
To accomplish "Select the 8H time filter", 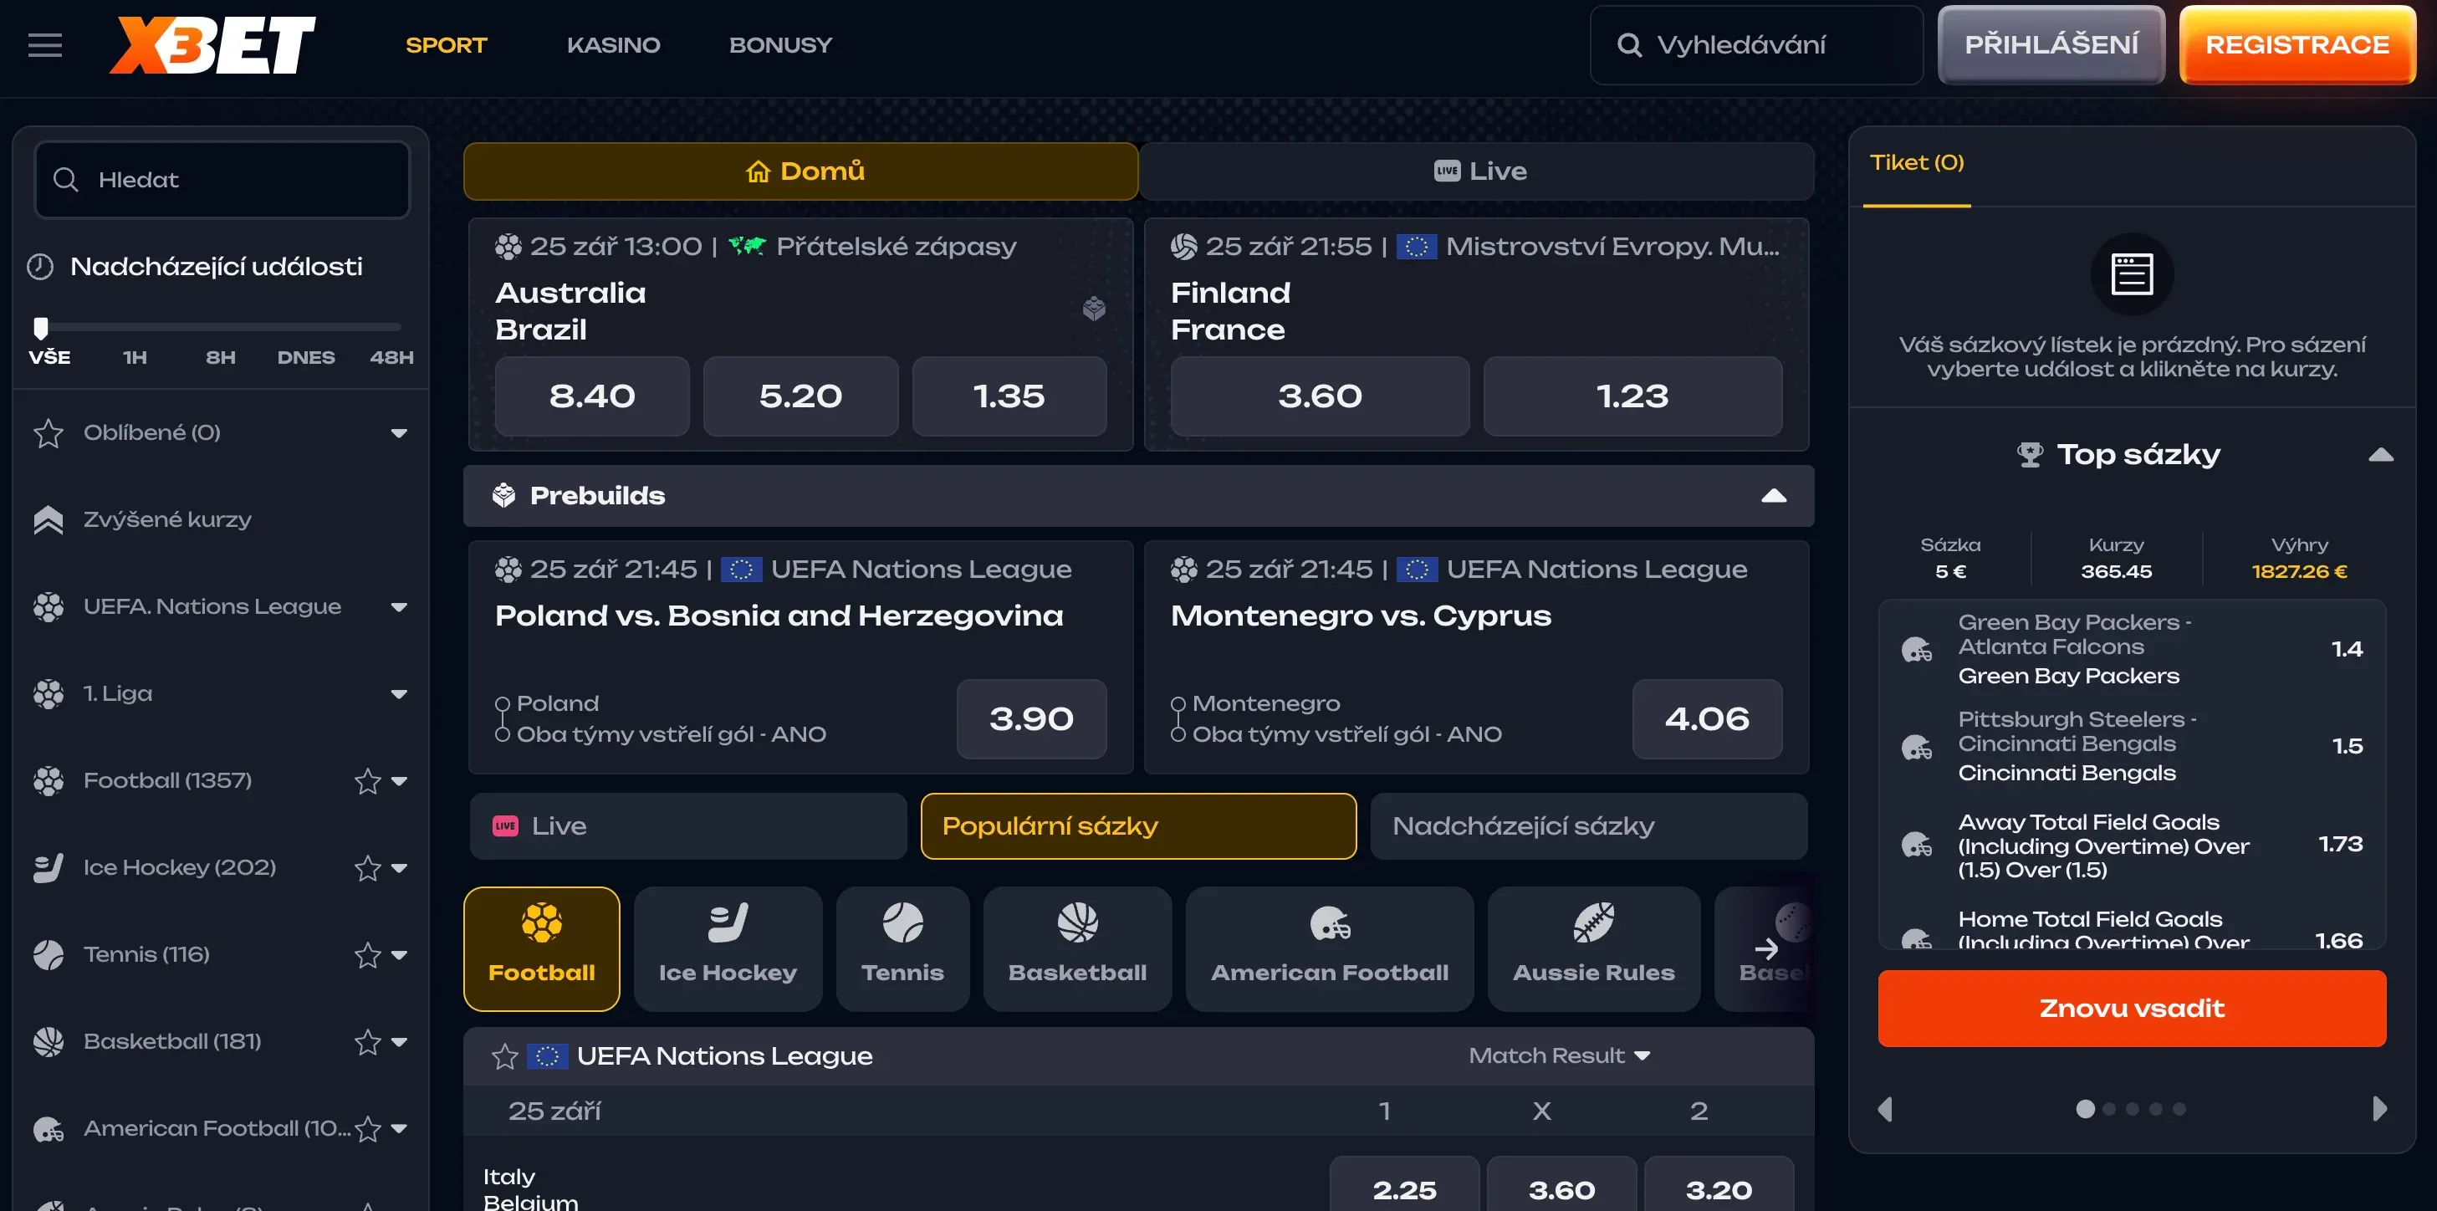I will (221, 358).
